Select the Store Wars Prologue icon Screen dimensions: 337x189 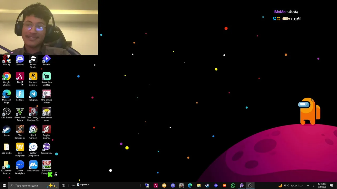[47, 167]
